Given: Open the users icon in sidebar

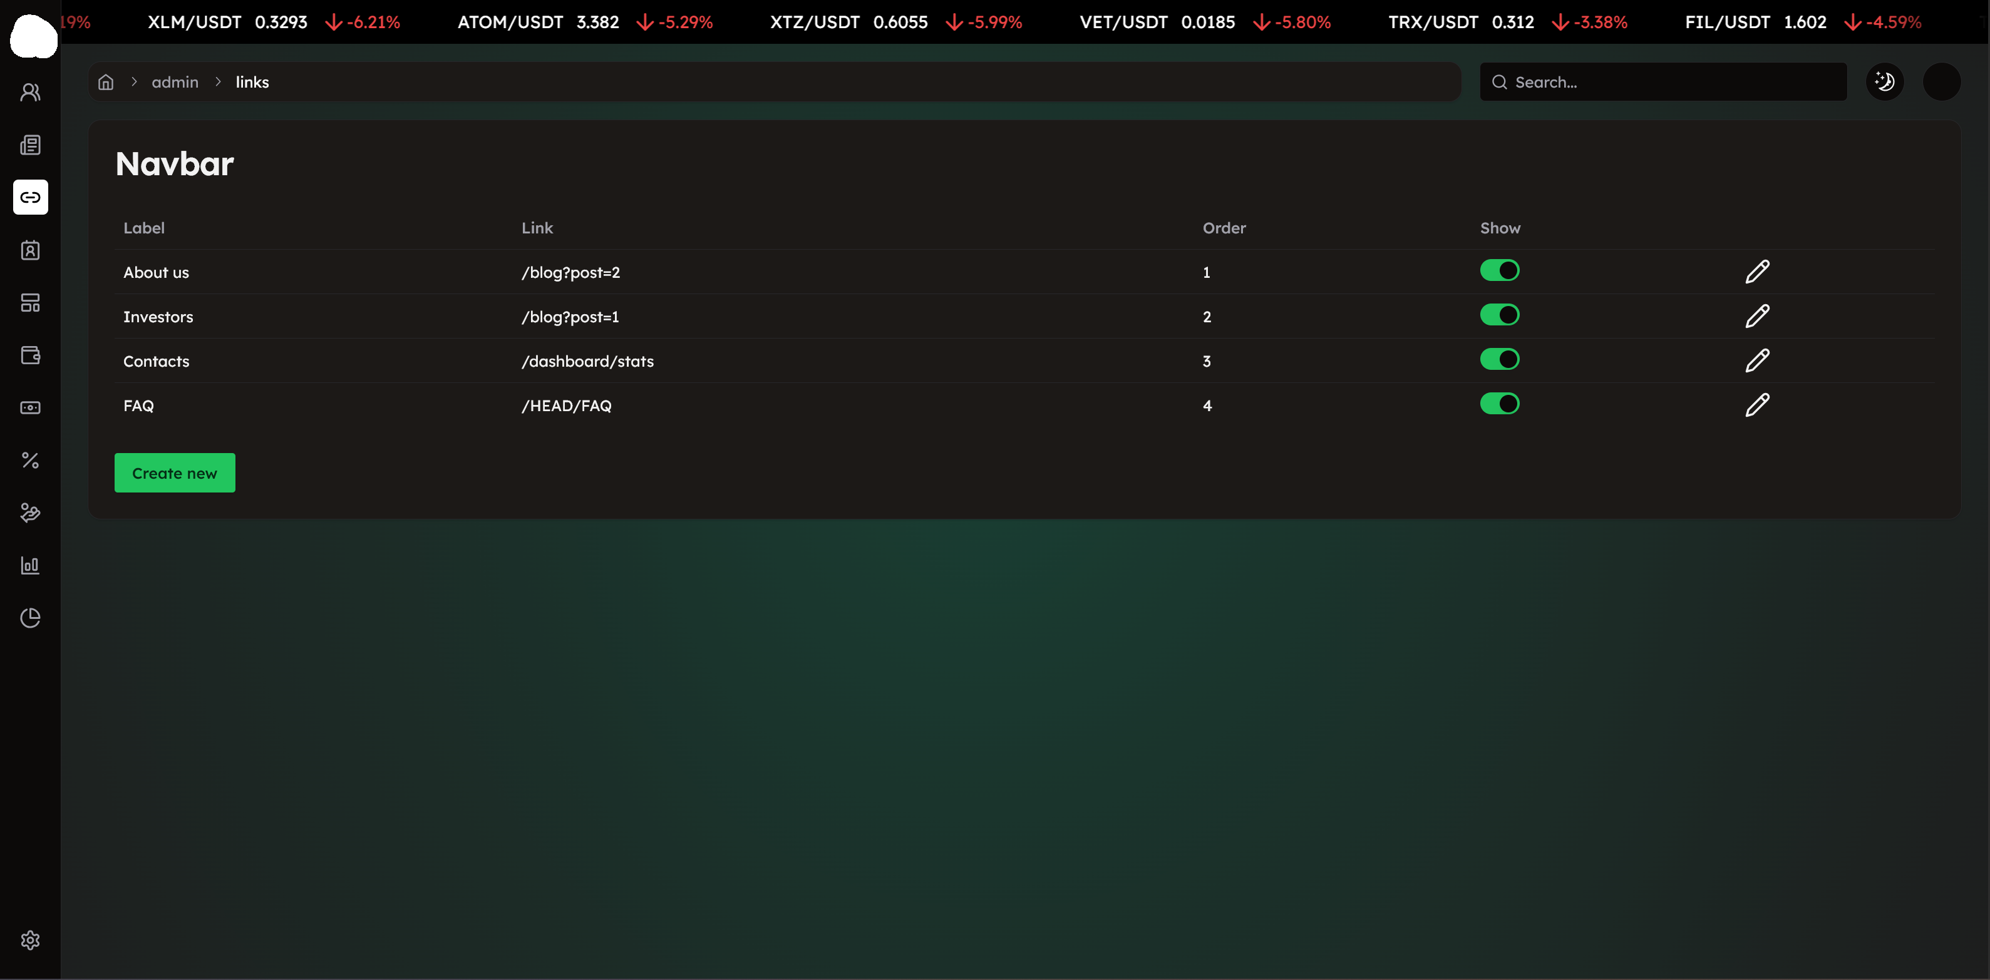Looking at the screenshot, I should click(x=30, y=93).
